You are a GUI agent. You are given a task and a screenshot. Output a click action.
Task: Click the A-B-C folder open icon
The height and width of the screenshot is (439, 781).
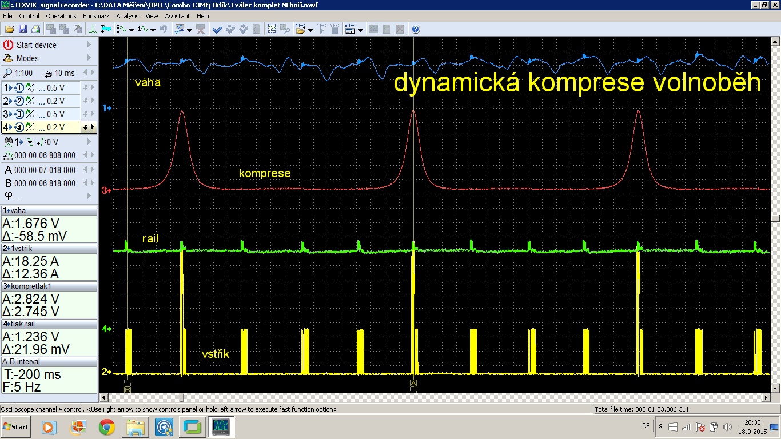(x=300, y=29)
